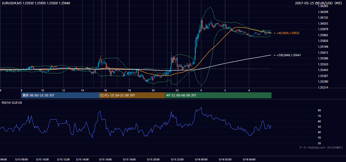Click the '<-<40,SMA,1.35932' moving average label
This screenshot has height=162, width=346.
(x=286, y=33)
